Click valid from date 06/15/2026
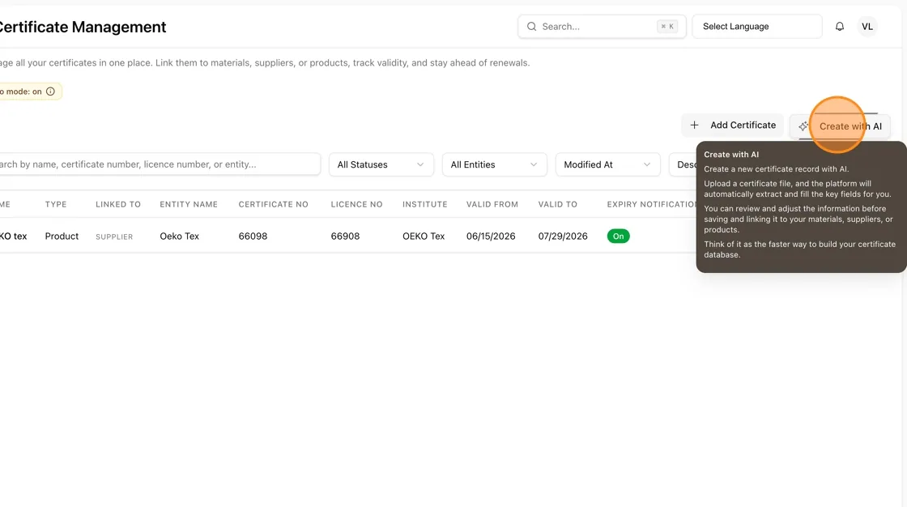 (x=491, y=236)
